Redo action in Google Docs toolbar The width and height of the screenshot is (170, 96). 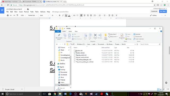tap(14, 15)
